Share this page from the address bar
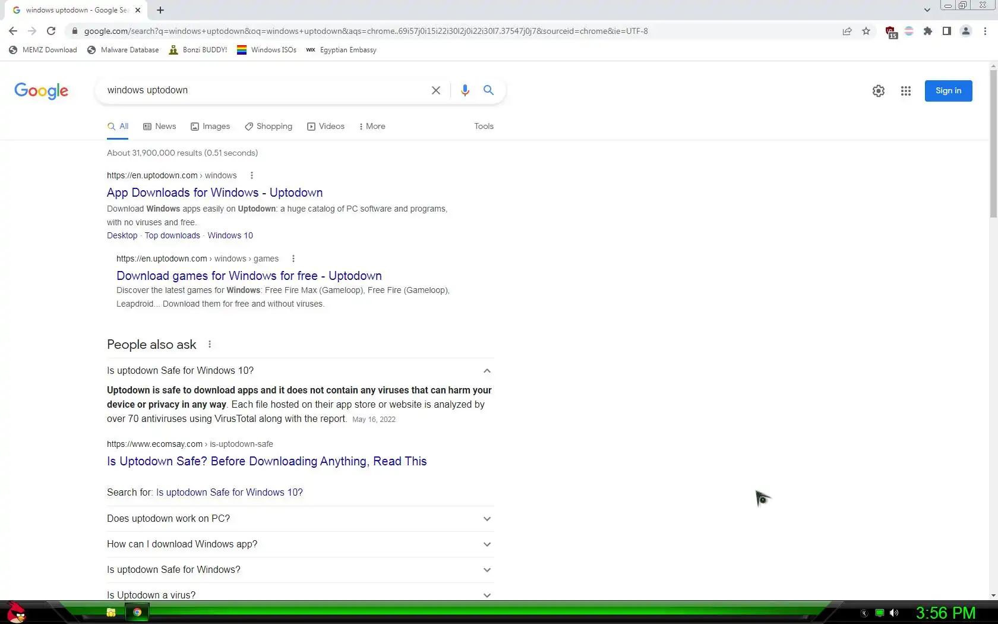Viewport: 998px width, 624px height. click(x=847, y=31)
